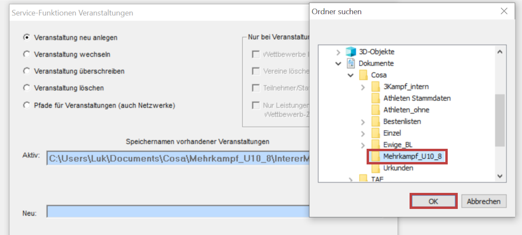Cancel with the Abbrechen button
Image resolution: width=522 pixels, height=235 pixels.
[484, 201]
